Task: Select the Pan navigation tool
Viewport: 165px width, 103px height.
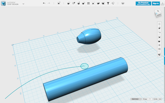Action: tap(159, 24)
